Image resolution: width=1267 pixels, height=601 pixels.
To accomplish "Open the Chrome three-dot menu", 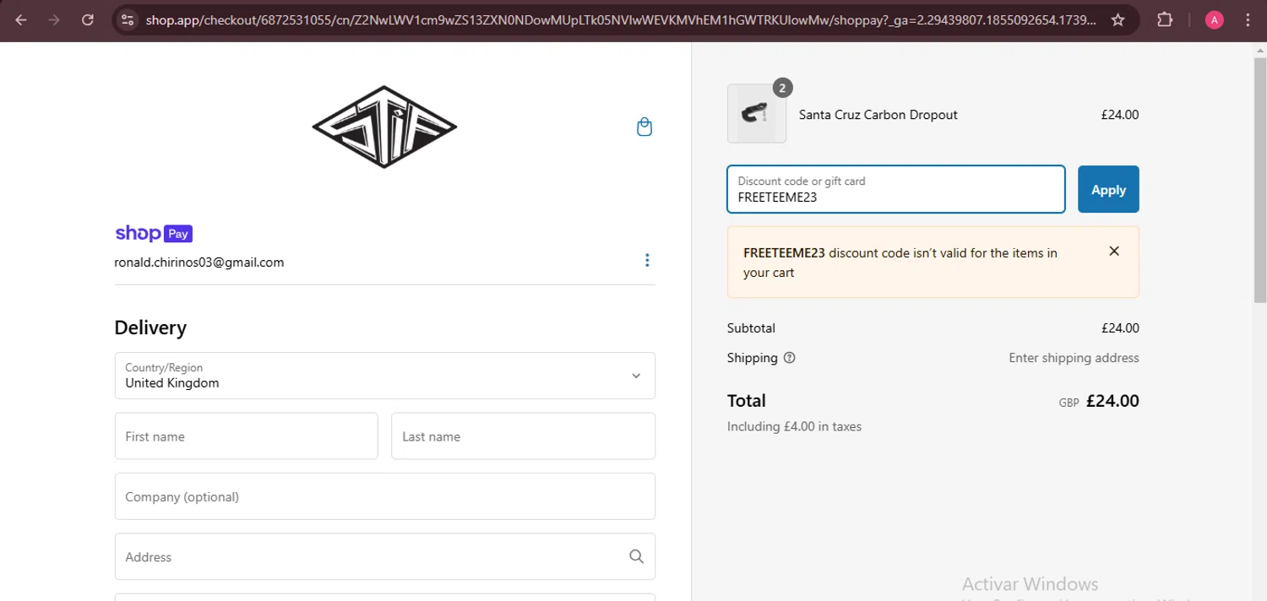I will (1248, 19).
